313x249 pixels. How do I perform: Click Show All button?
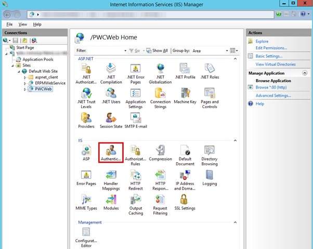[157, 50]
